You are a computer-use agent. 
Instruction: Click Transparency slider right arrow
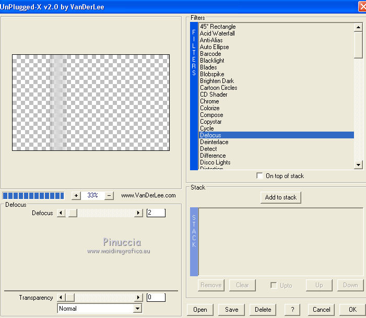point(138,298)
